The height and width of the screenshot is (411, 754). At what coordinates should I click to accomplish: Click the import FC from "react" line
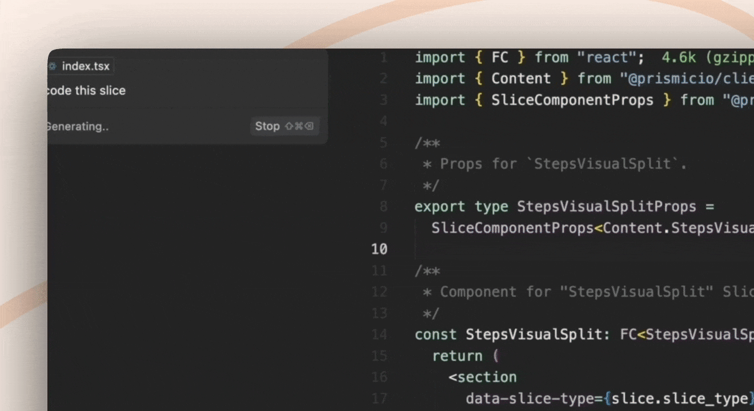[x=530, y=57]
